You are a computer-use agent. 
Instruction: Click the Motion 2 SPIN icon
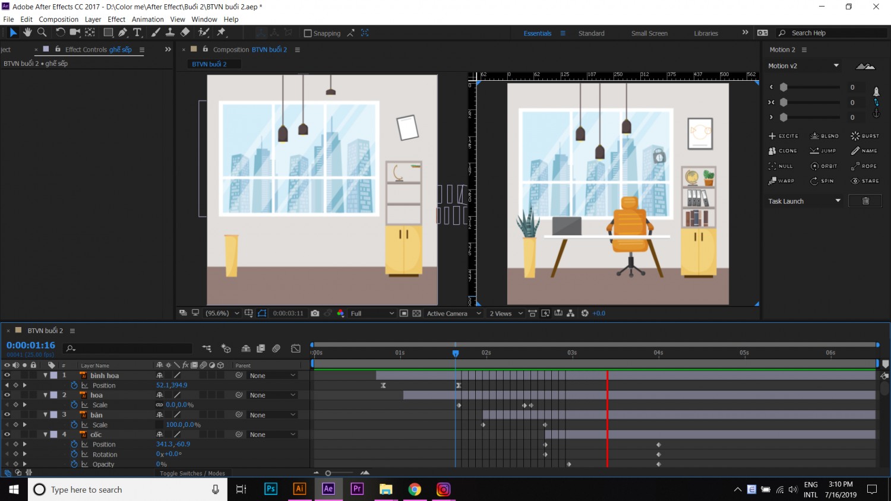(822, 181)
